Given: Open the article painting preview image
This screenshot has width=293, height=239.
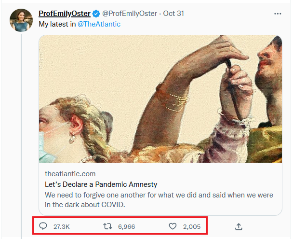Looking at the screenshot, I should click(160, 99).
